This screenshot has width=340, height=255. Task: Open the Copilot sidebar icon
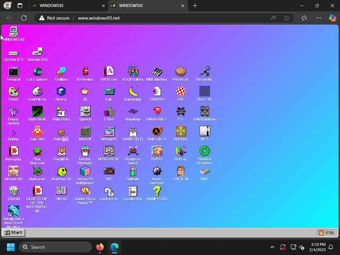point(332,18)
